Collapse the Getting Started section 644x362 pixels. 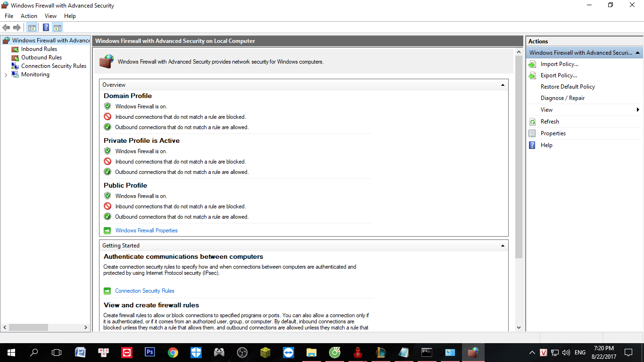pos(503,246)
